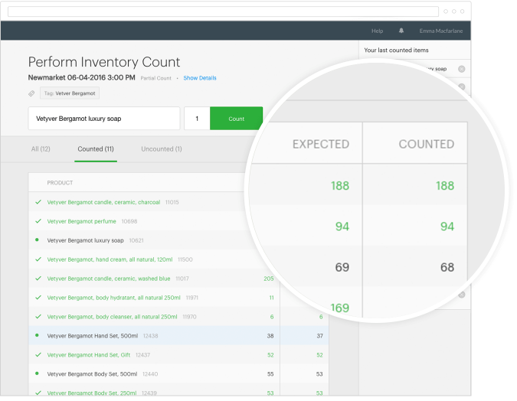
Task: Click the COUNTED column header
Action: coord(427,144)
